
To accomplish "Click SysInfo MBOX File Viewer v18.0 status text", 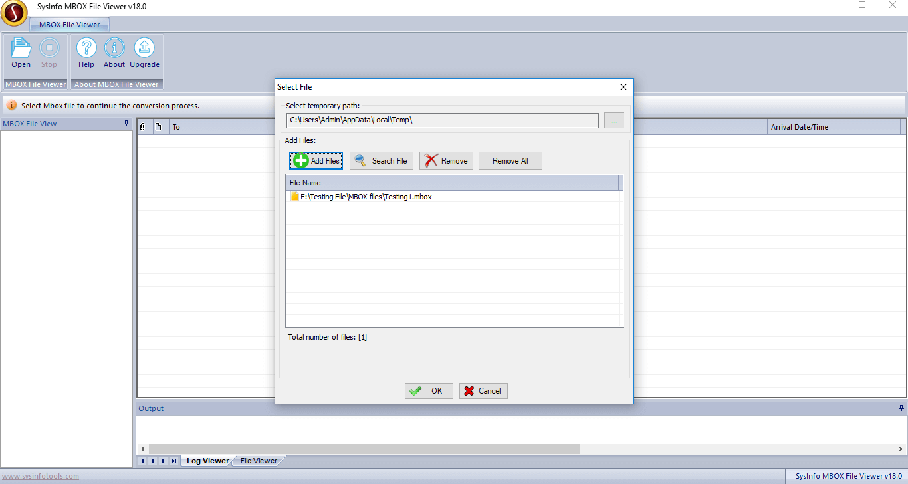I will [848, 476].
